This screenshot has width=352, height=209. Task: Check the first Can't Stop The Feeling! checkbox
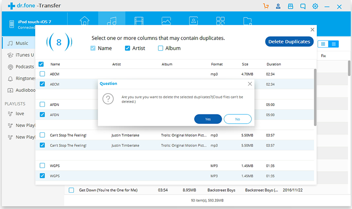(x=42, y=135)
